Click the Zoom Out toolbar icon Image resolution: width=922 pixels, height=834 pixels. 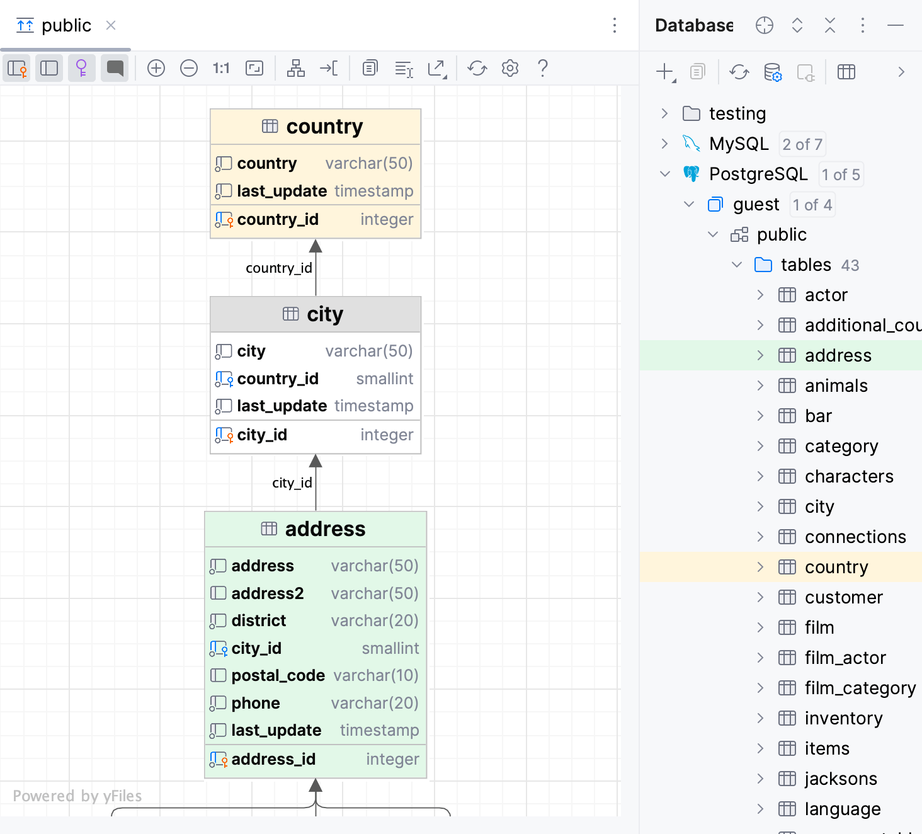[x=189, y=68]
